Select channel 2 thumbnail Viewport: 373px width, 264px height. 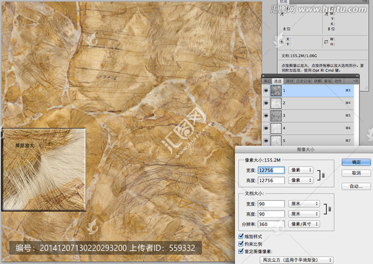click(x=276, y=103)
